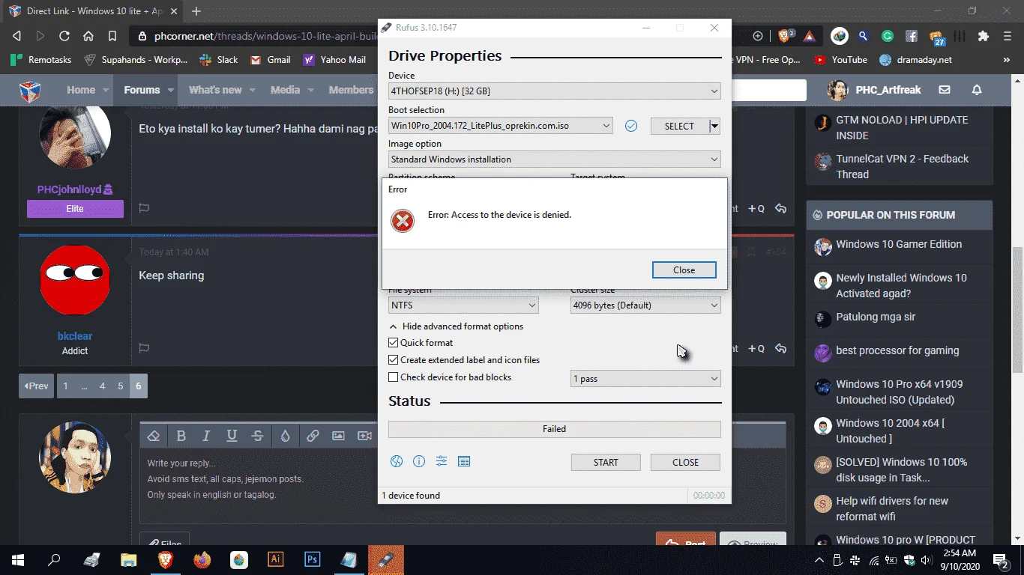
Task: Open the File system NTFS dropdown
Action: tap(463, 305)
